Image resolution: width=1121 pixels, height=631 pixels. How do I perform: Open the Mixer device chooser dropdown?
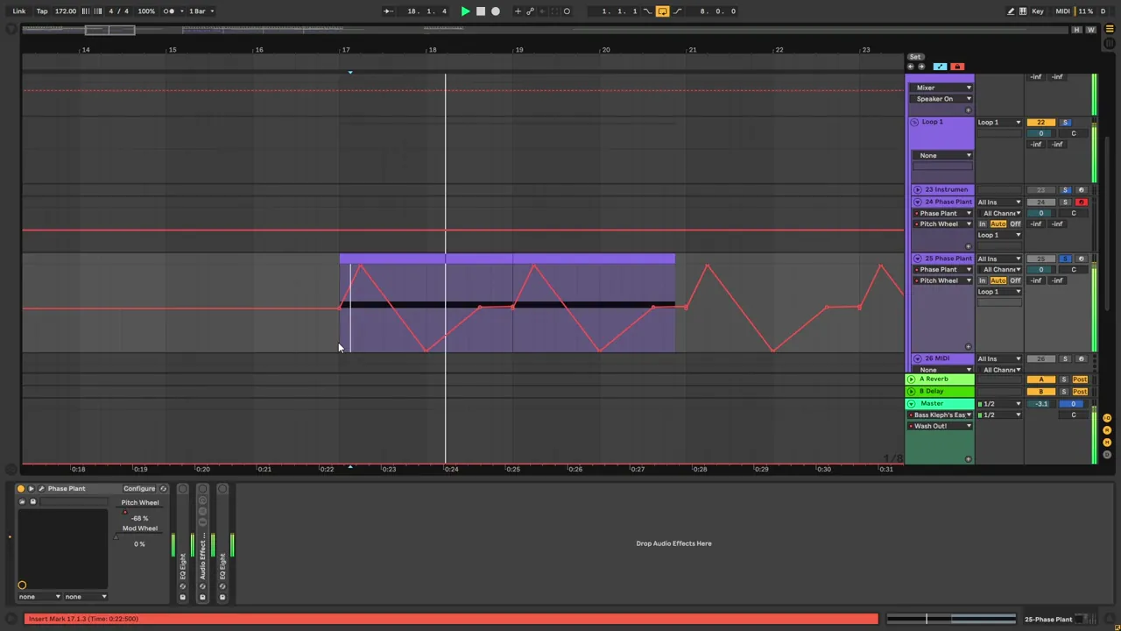pos(942,88)
